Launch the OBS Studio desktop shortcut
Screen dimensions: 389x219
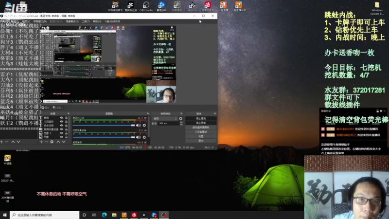pos(146,6)
